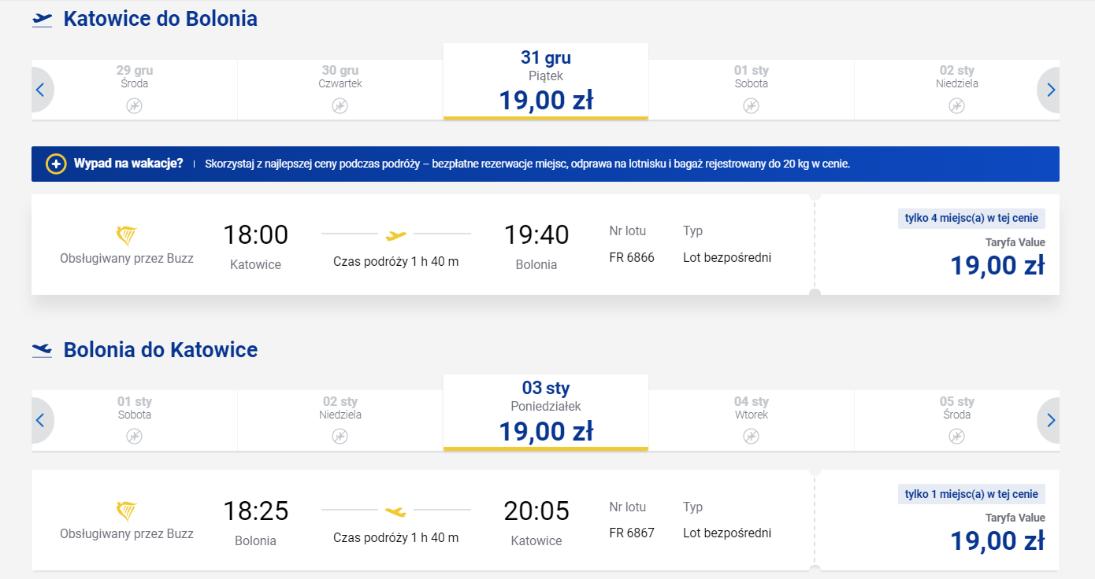
Task: Show later outbound dates with right arrow
Action: [1050, 90]
